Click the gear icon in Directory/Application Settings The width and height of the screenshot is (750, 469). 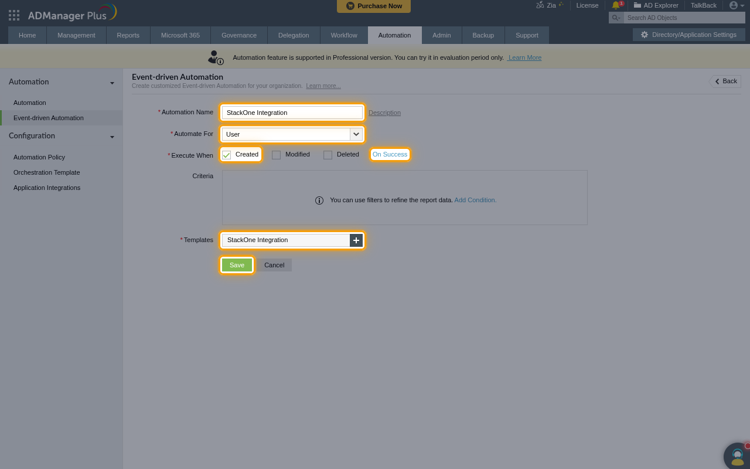coord(645,35)
